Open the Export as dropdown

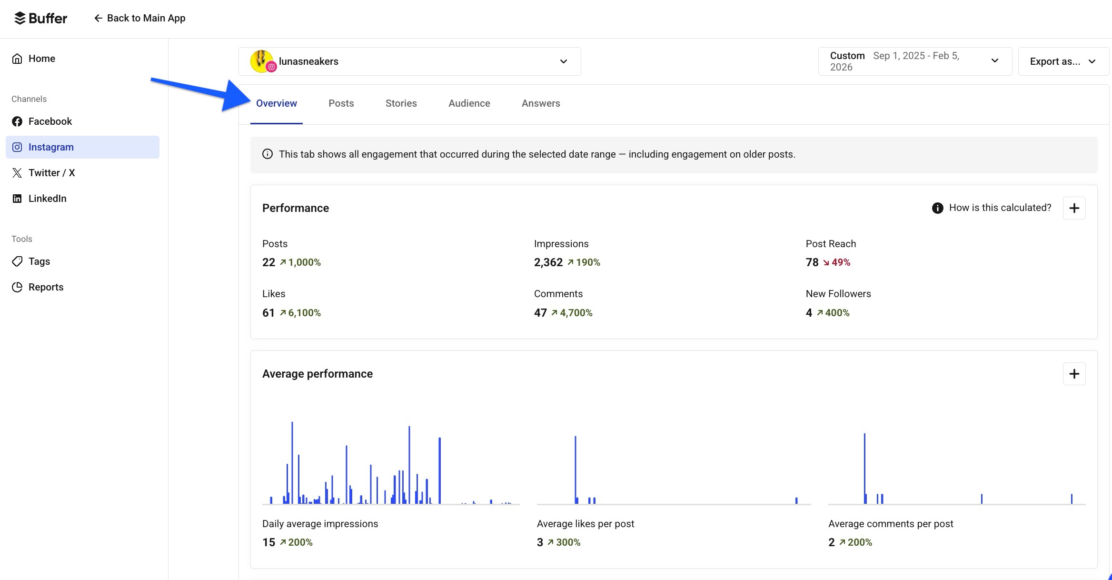(1063, 61)
